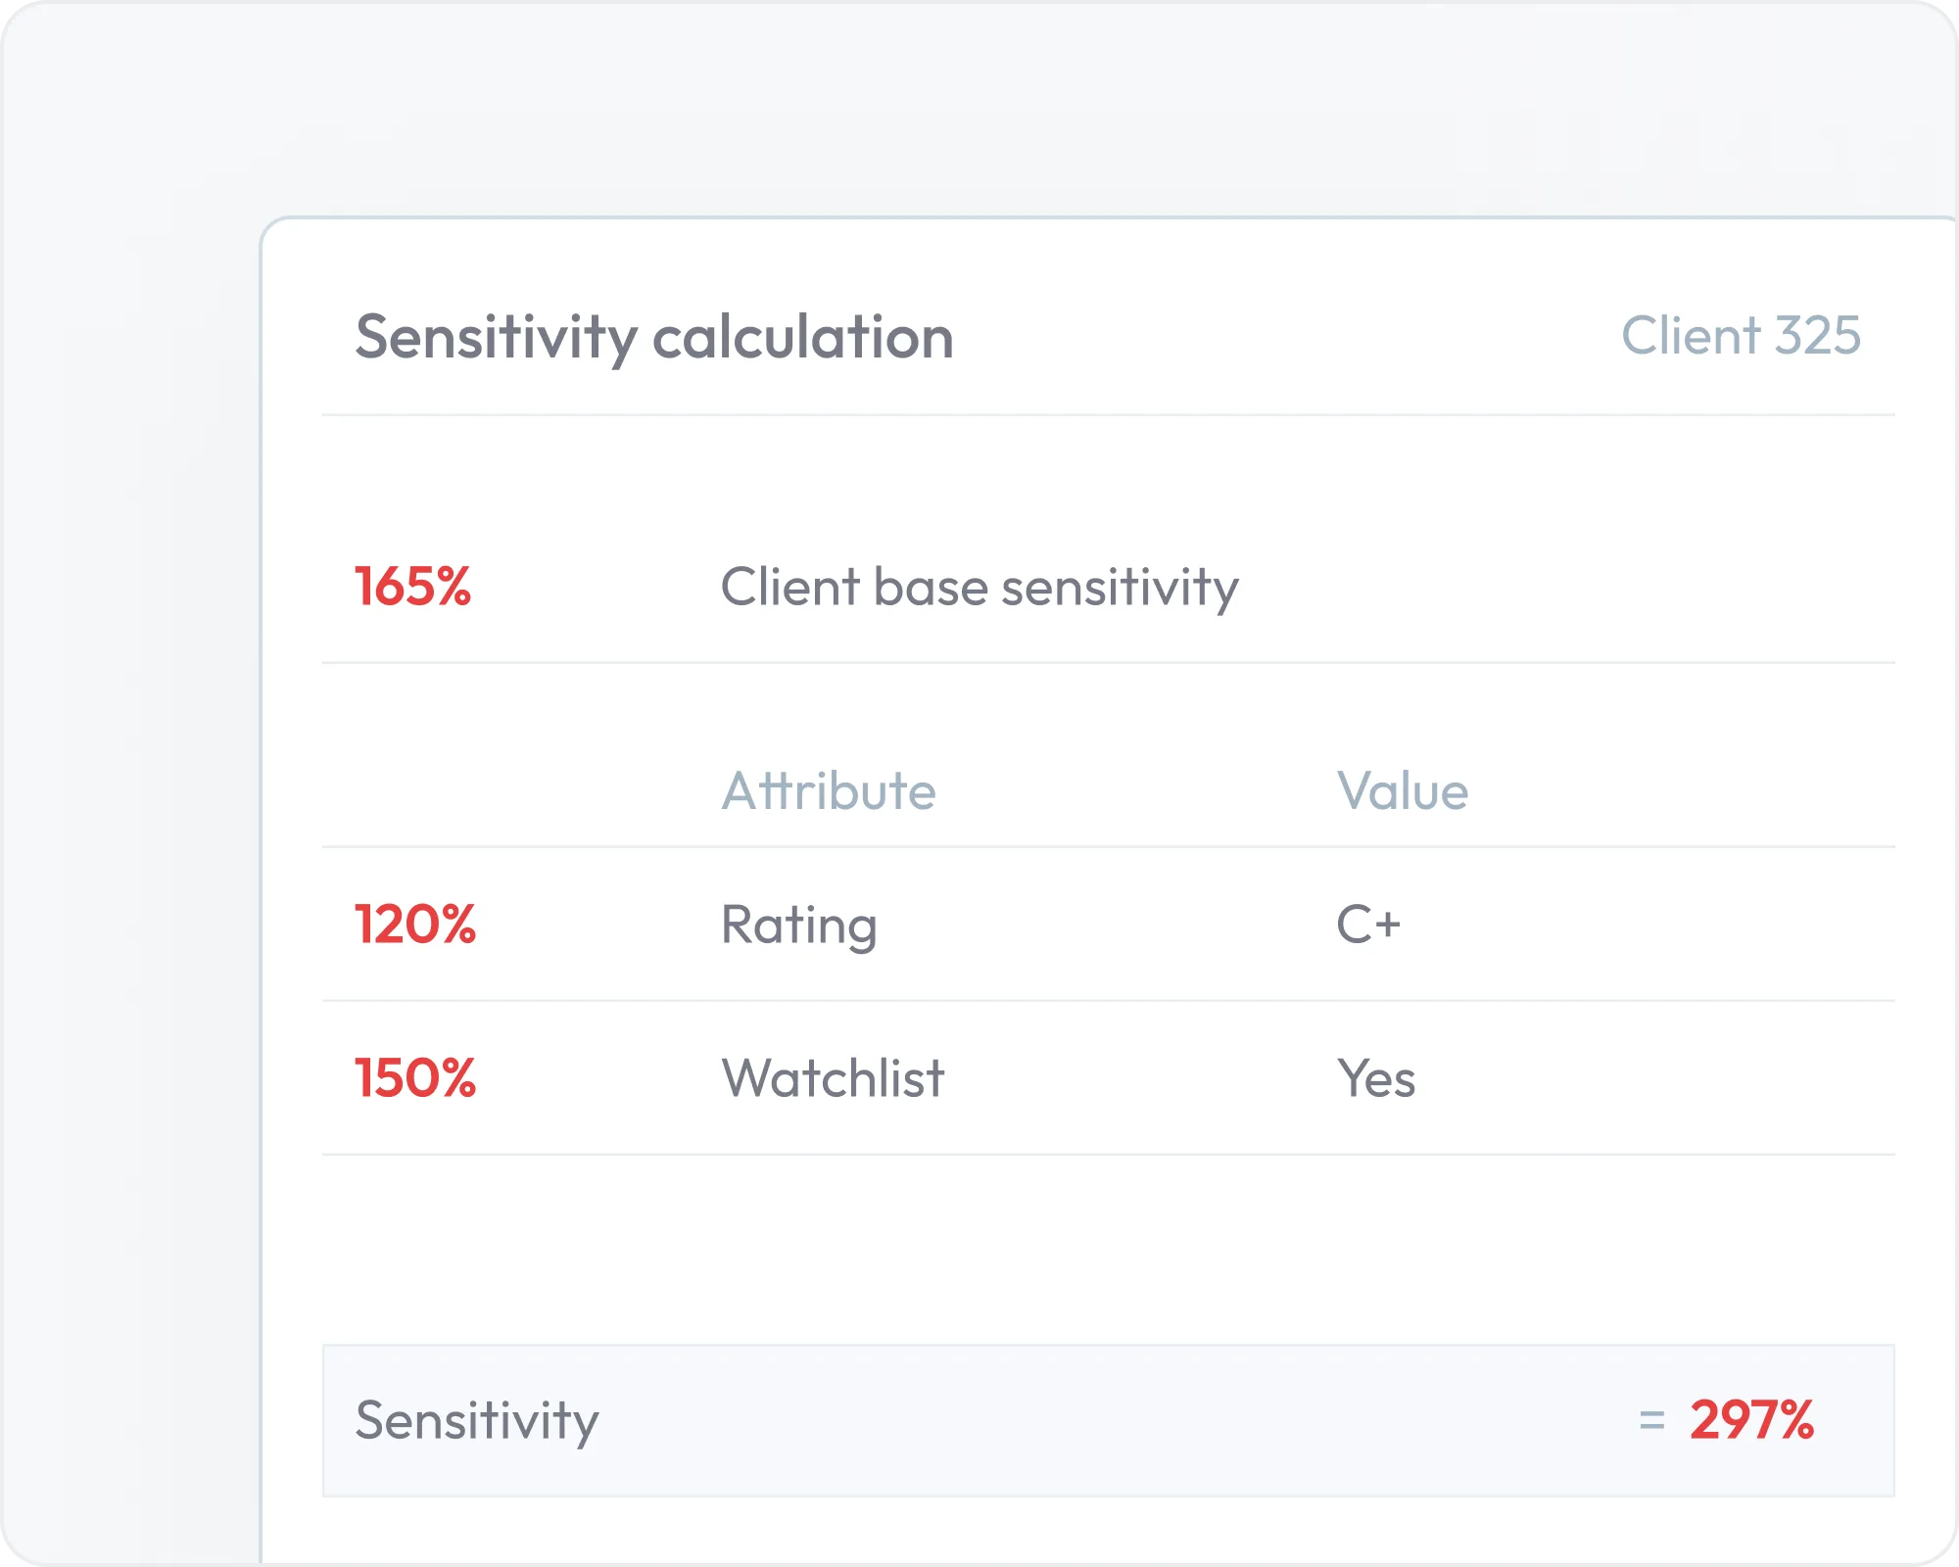This screenshot has height=1567, width=1959.
Task: Select Client base sensitivity text
Action: (x=979, y=588)
